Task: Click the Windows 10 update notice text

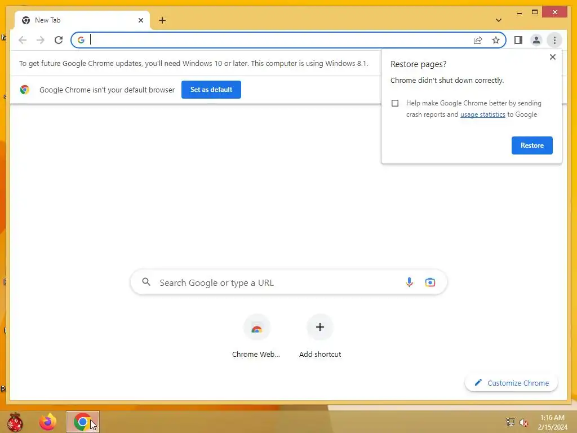Action: point(194,63)
